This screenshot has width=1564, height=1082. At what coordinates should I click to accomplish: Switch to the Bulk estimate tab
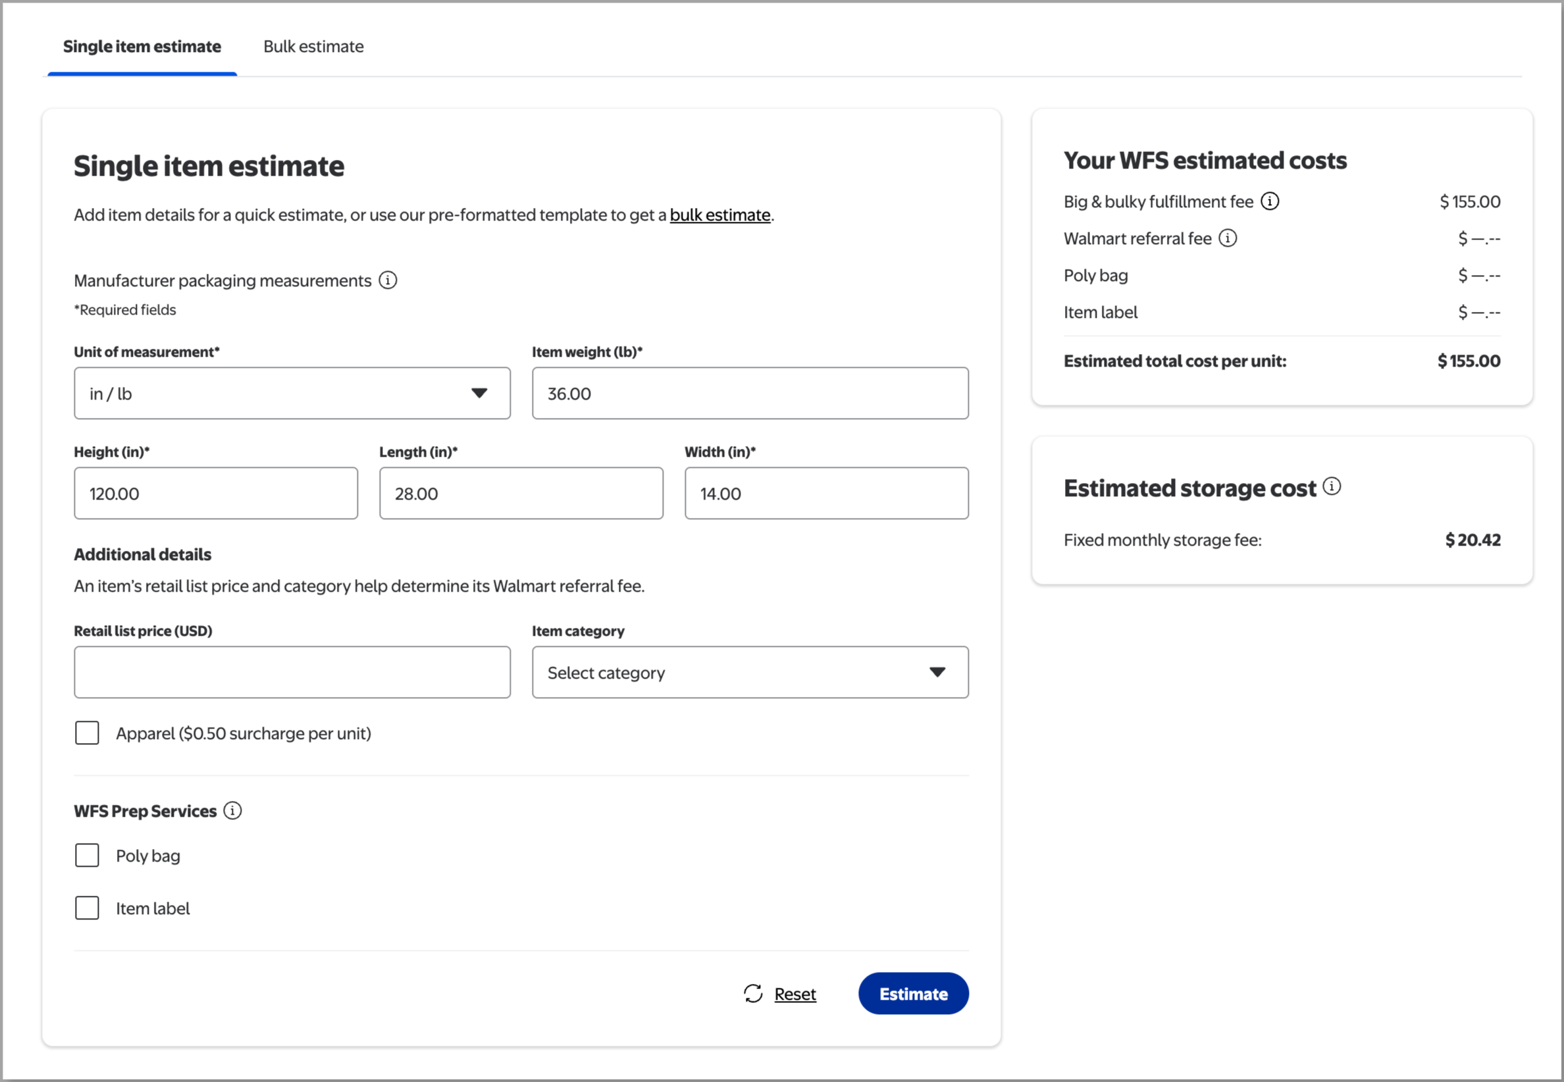click(x=313, y=46)
